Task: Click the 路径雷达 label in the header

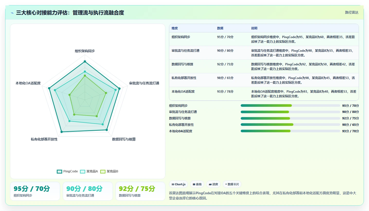Action: [x=352, y=12]
